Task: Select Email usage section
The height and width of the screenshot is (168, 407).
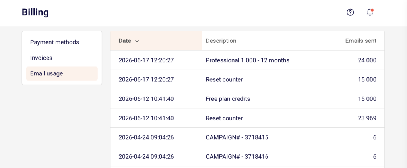Action: click(x=62, y=73)
